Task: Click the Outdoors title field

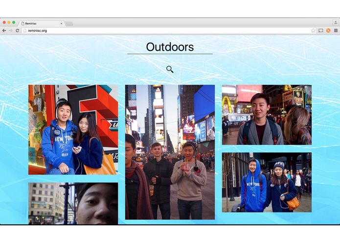Action: click(170, 47)
